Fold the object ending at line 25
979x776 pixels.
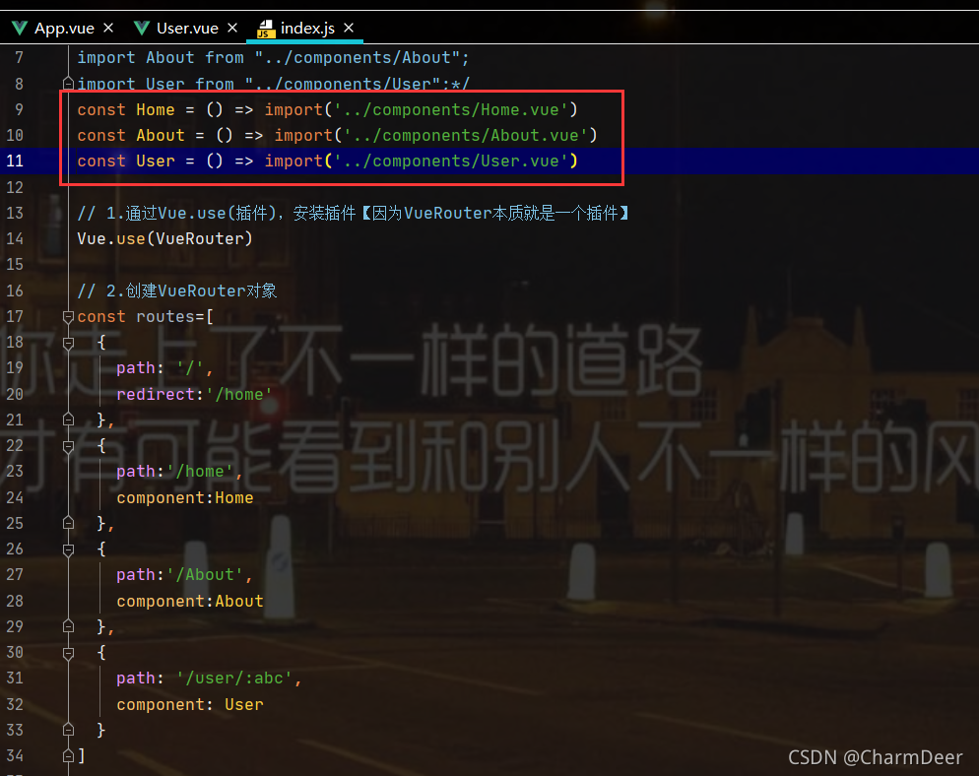[x=68, y=523]
